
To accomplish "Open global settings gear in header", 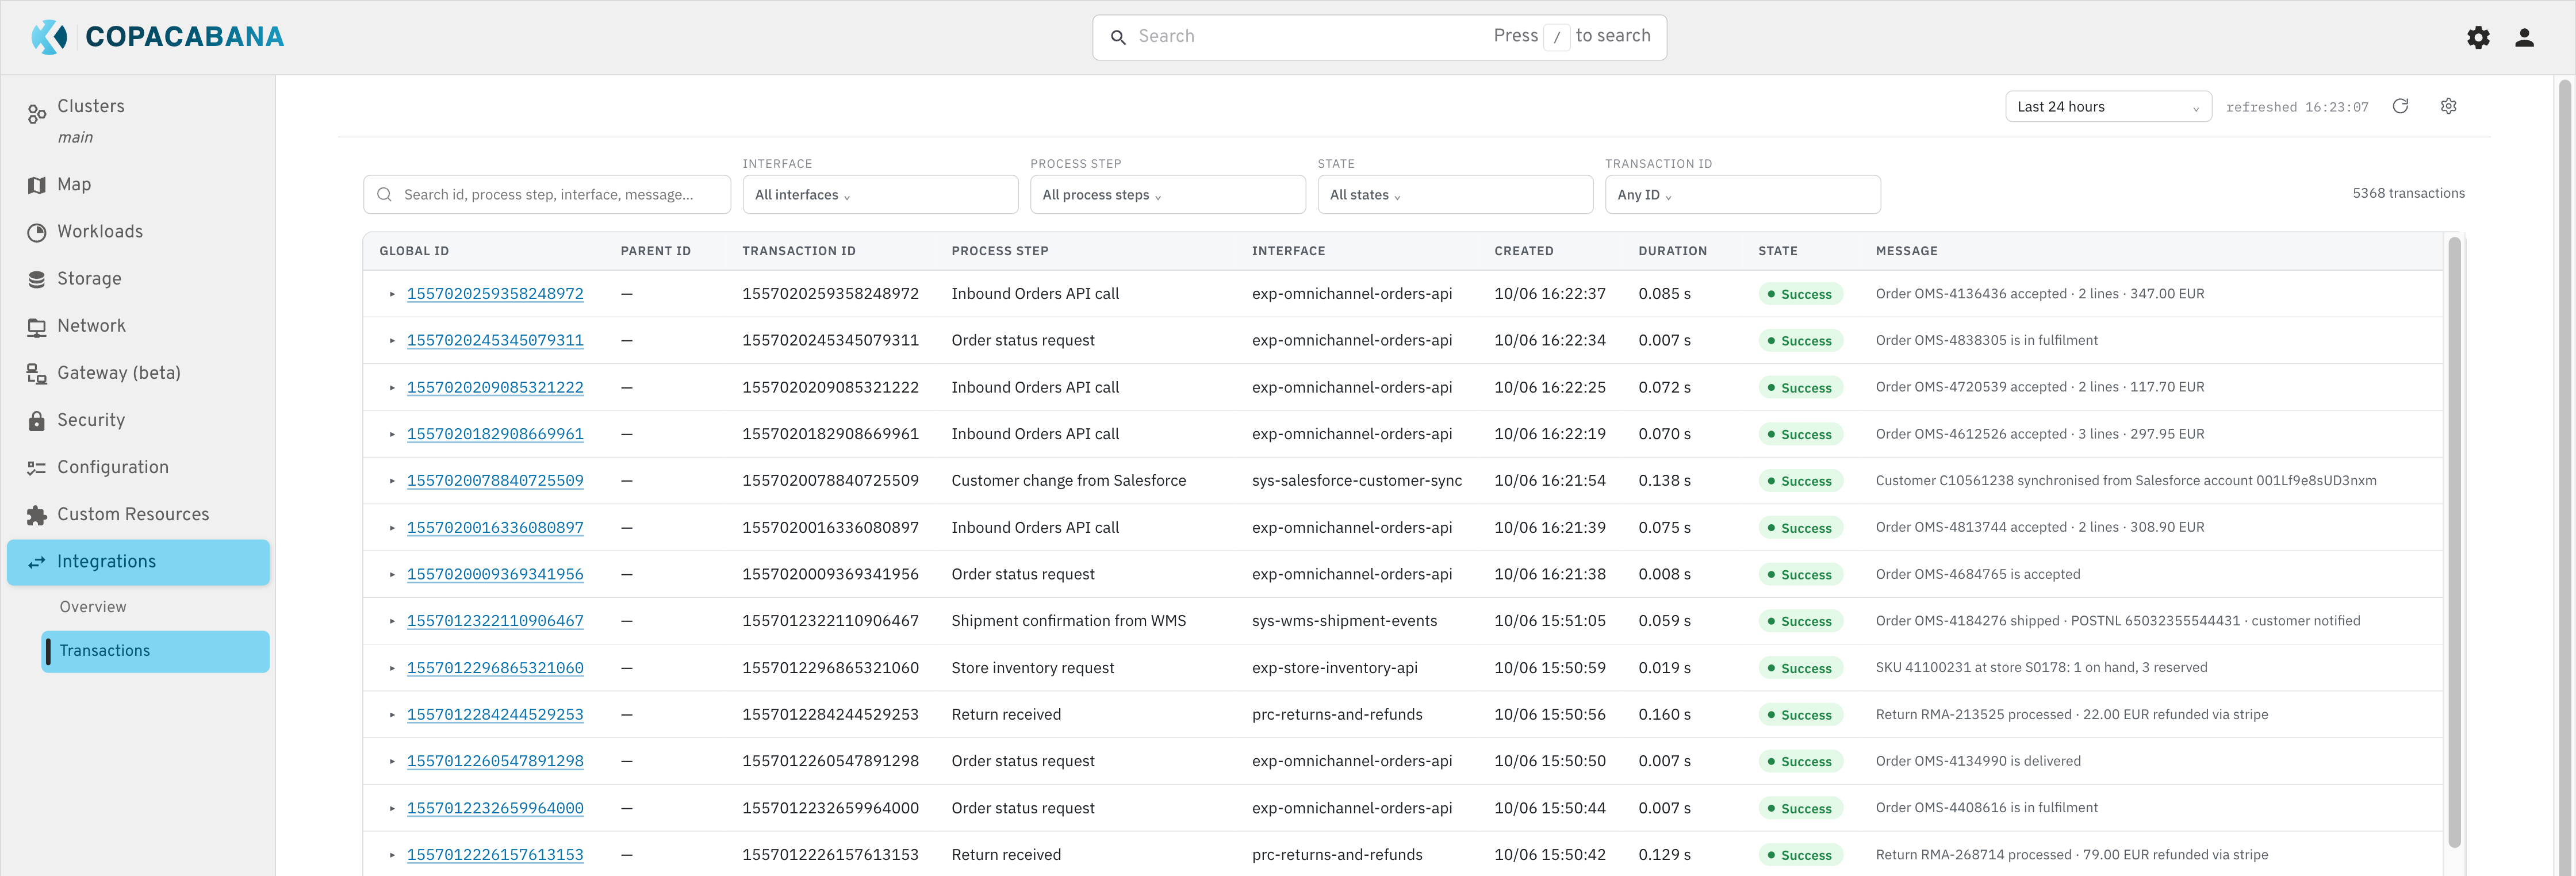I will pyautogui.click(x=2478, y=38).
